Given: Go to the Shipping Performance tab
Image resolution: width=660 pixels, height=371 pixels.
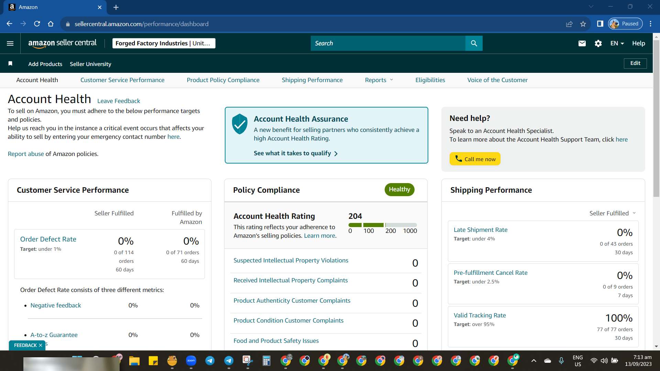Looking at the screenshot, I should point(312,80).
